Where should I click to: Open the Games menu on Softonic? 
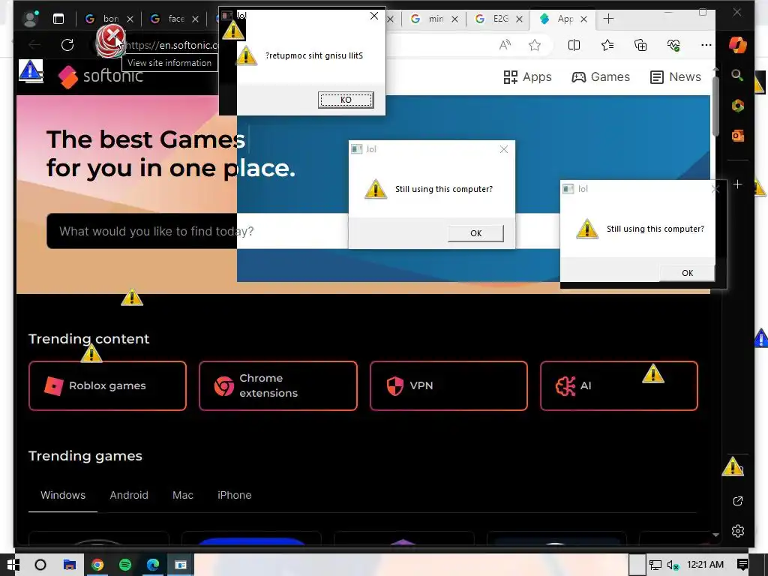[x=601, y=77]
